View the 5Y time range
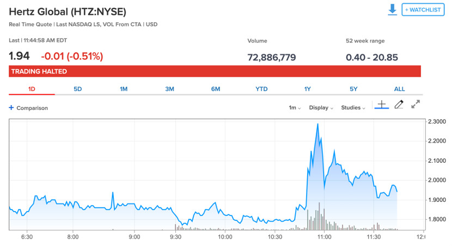Viewport: 452px width, 246px height. (x=353, y=89)
